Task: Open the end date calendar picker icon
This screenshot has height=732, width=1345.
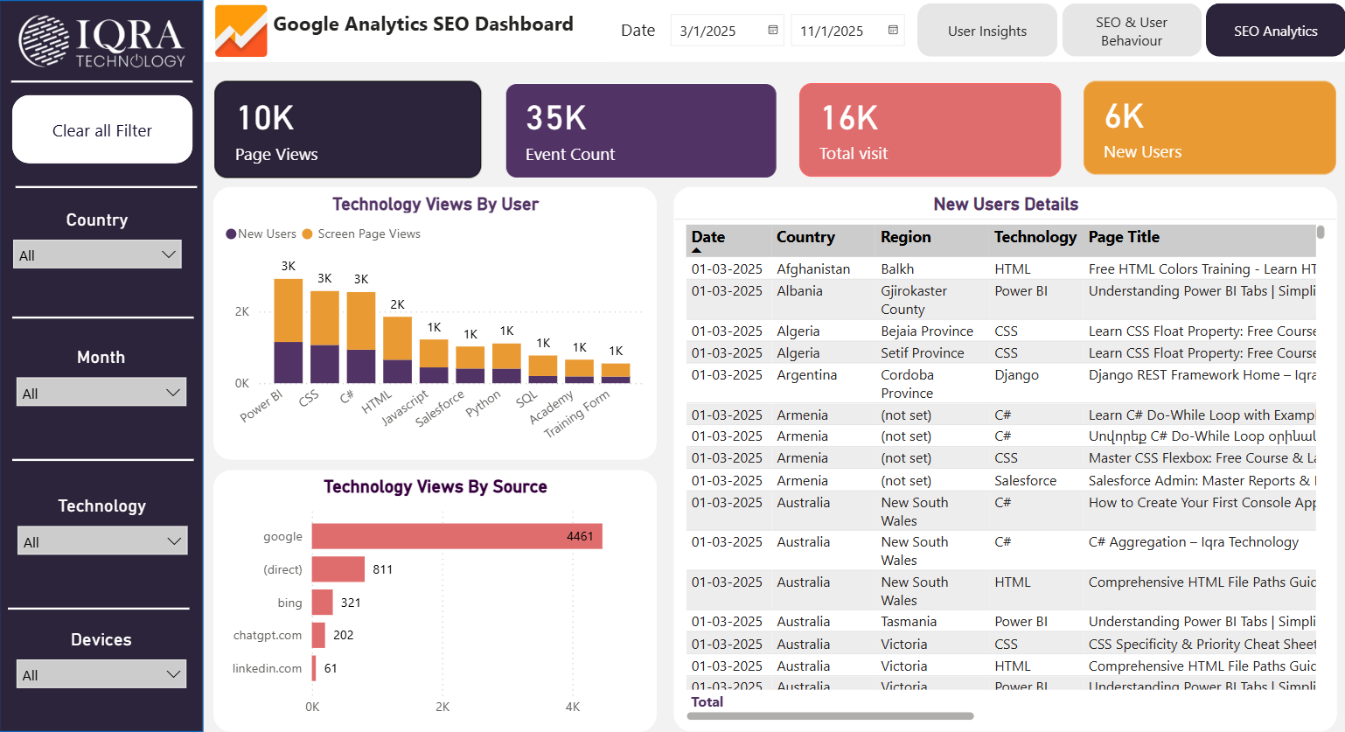Action: click(893, 31)
